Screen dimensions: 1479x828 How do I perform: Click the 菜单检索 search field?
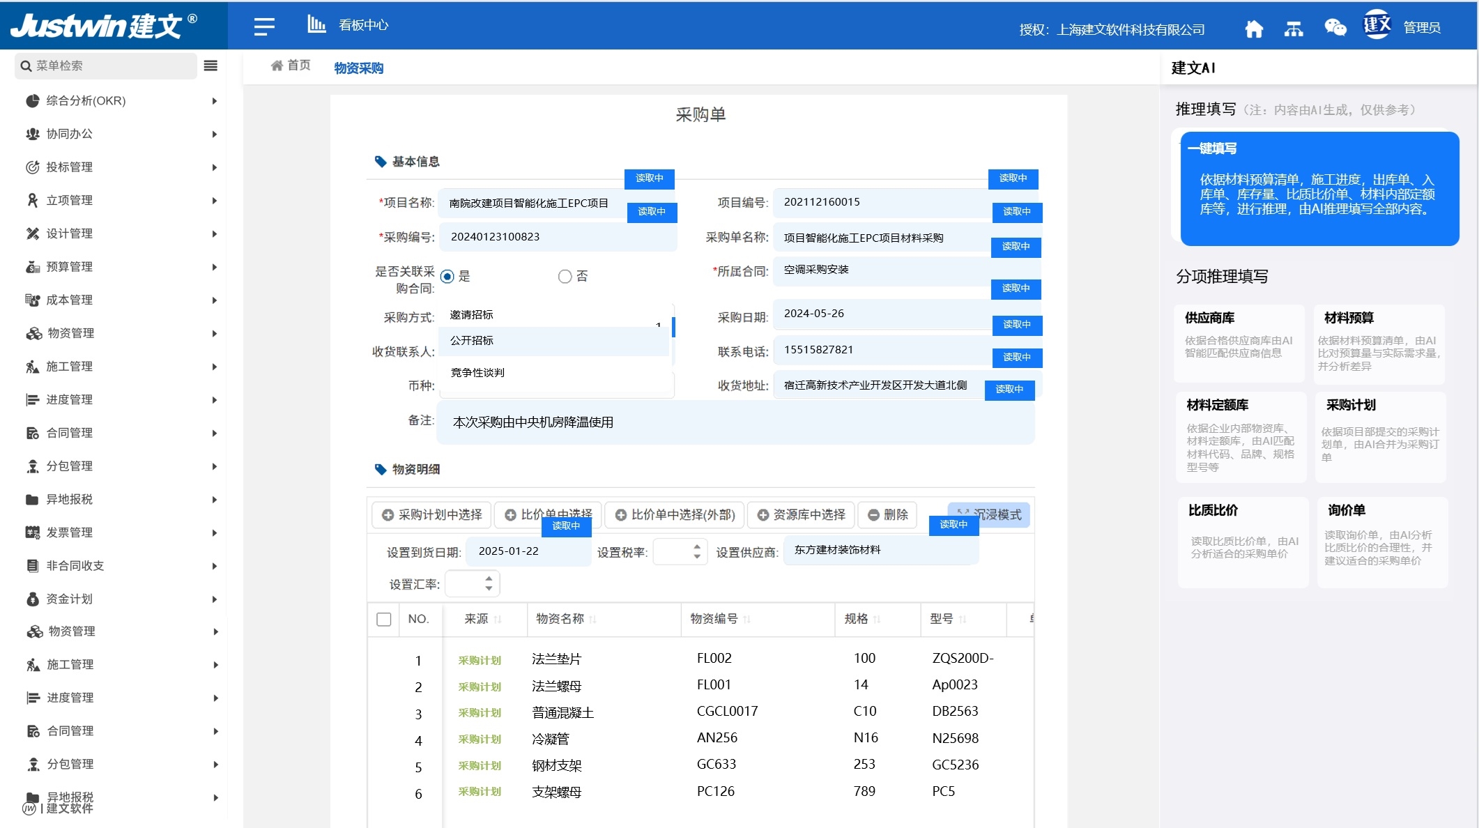pos(105,66)
